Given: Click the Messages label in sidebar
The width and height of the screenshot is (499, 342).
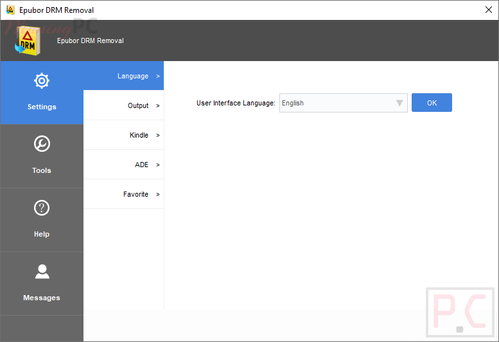Looking at the screenshot, I should pos(42,298).
